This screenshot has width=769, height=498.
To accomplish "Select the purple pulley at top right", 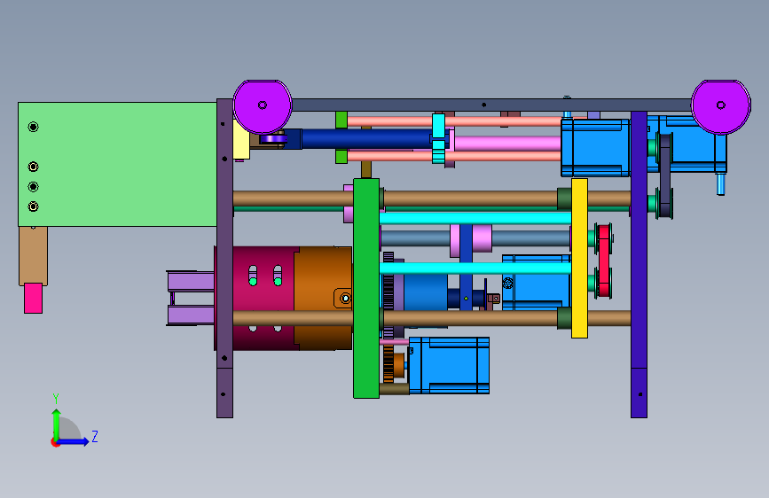I will point(721,107).
